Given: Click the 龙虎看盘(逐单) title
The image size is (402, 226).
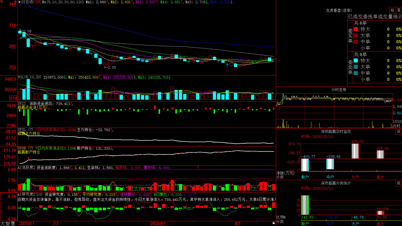Looking at the screenshot, I should click(x=339, y=10).
